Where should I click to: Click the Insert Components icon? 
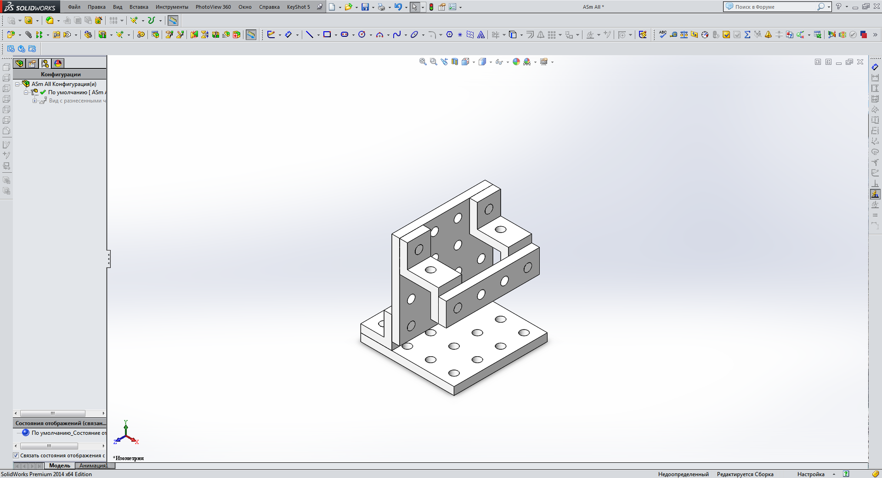pos(11,34)
